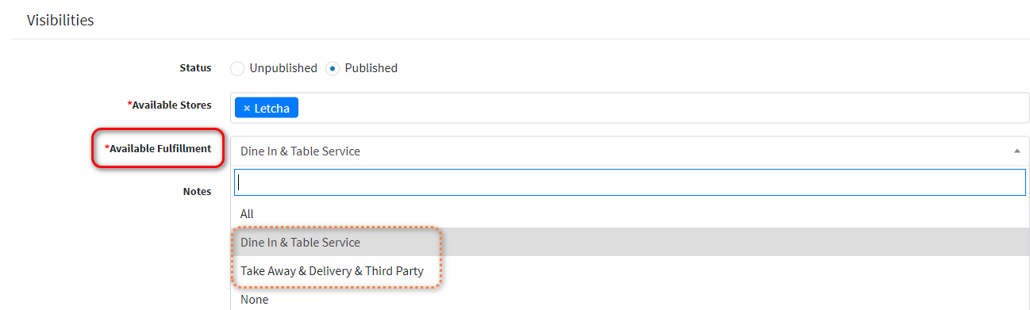Select the Published radio button
This screenshot has width=1030, height=310.
(x=332, y=68)
